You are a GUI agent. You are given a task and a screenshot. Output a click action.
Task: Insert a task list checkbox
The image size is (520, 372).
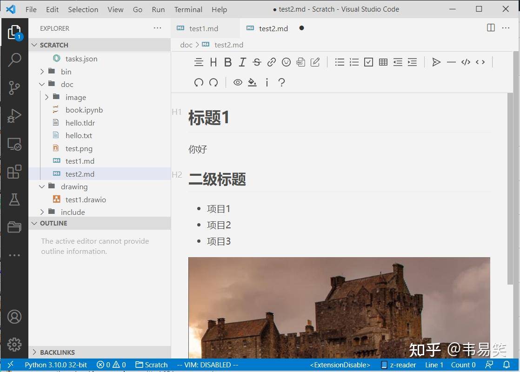click(368, 62)
